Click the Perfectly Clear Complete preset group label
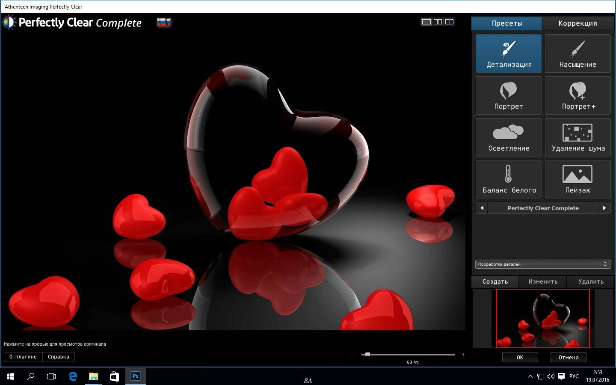 coord(543,208)
